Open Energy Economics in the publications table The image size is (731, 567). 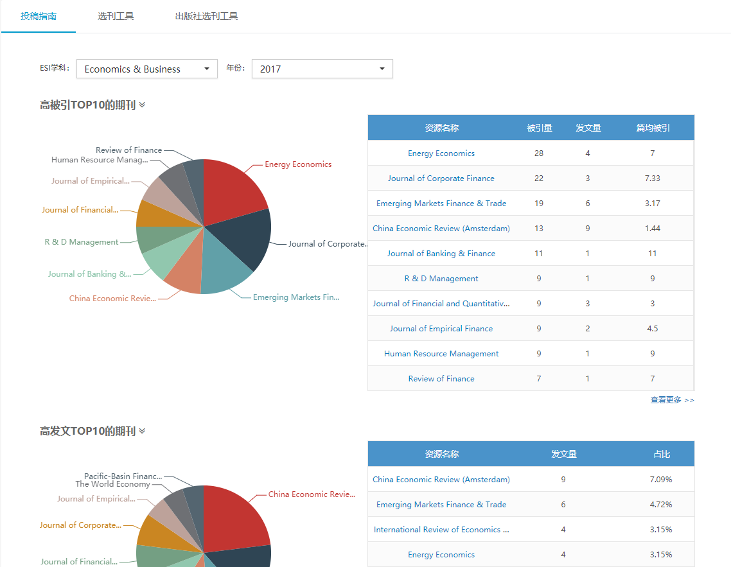[441, 555]
